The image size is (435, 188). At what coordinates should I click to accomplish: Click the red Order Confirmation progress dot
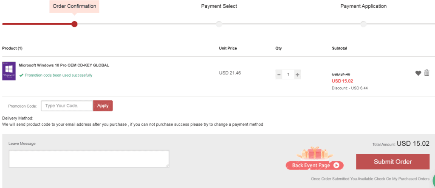point(74,24)
